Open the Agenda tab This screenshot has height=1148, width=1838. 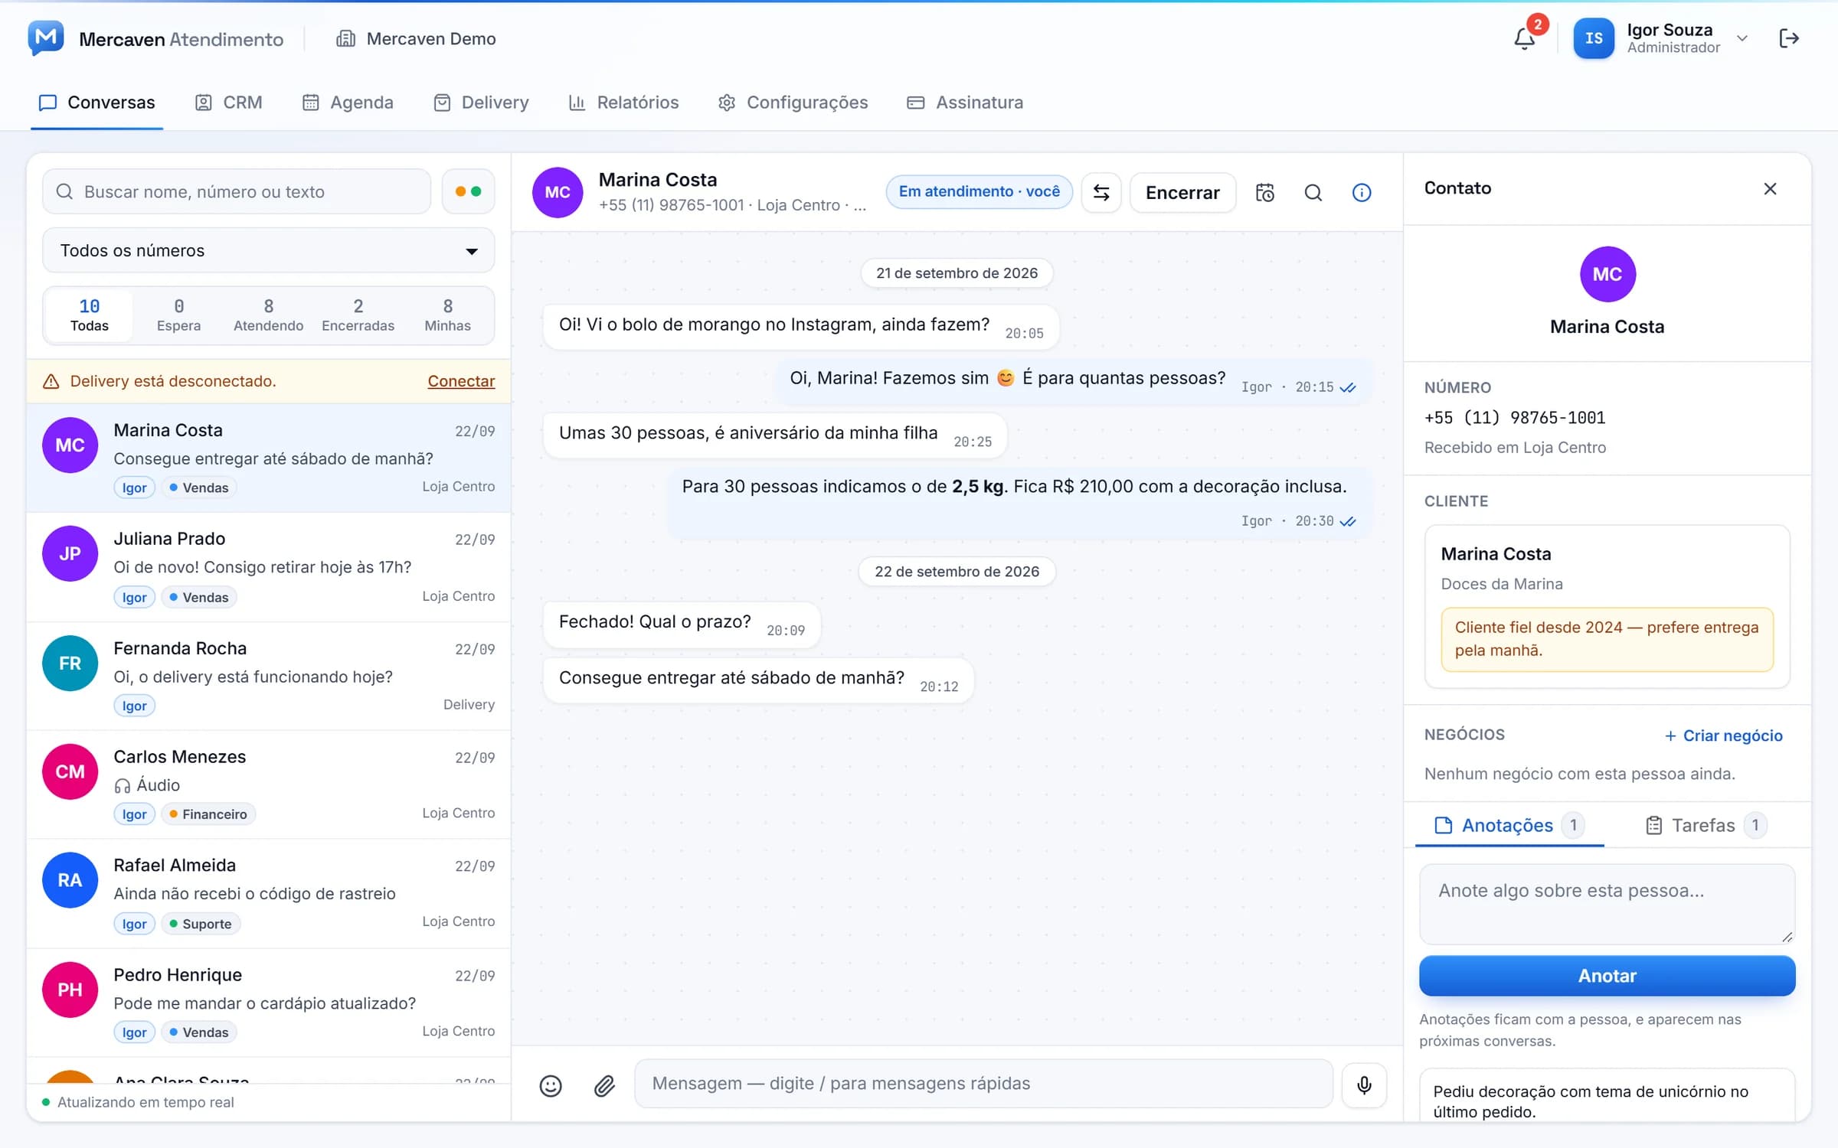tap(348, 103)
